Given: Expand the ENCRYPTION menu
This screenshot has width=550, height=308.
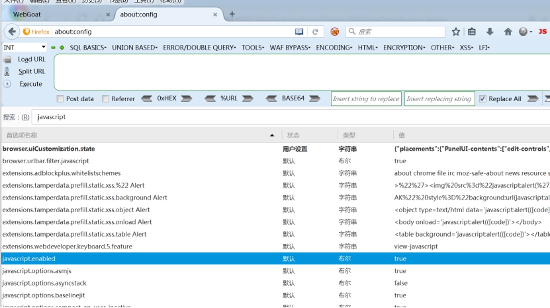Looking at the screenshot, I should point(404,48).
